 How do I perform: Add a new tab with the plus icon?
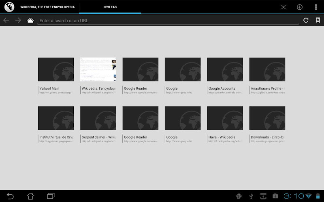[x=300, y=7]
